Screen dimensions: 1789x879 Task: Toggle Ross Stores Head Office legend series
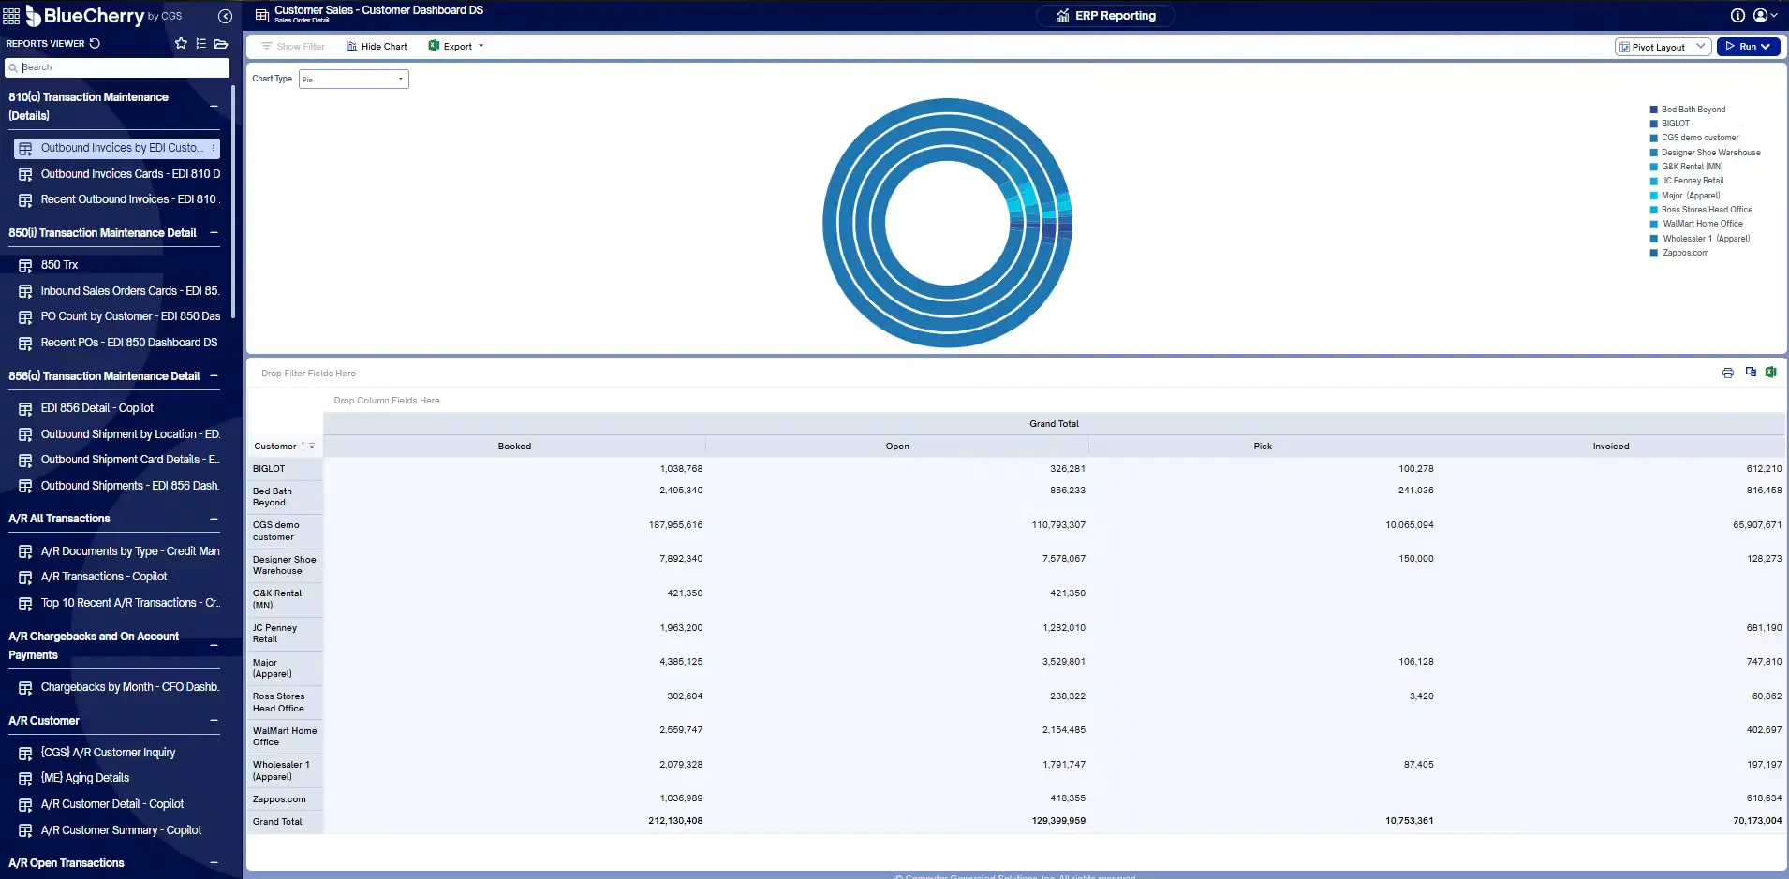coord(1701,210)
